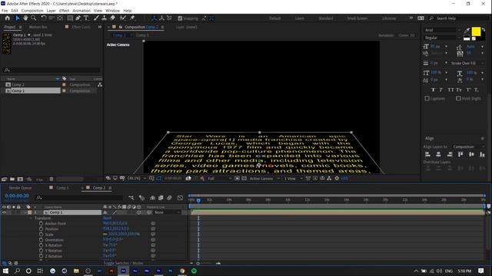Toggle the Snapping checkbox
This screenshot has width=492, height=276.
pyautogui.click(x=180, y=18)
